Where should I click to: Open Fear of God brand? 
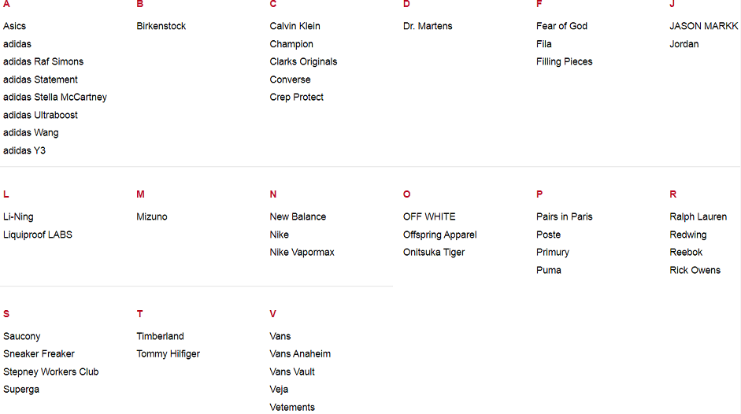561,26
